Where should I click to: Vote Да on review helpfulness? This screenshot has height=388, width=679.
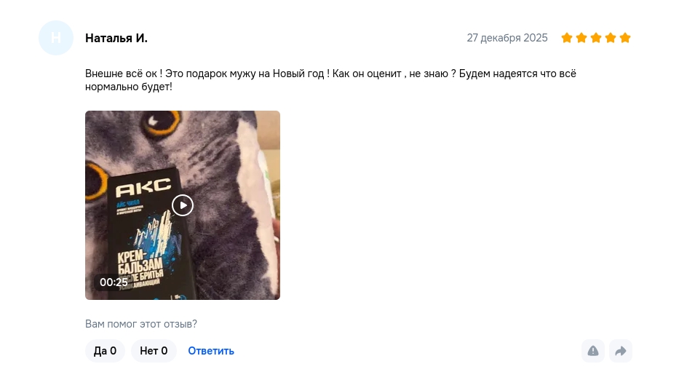pos(105,351)
